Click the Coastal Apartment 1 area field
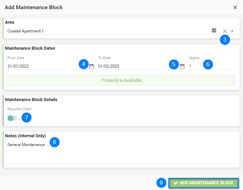 (101, 31)
